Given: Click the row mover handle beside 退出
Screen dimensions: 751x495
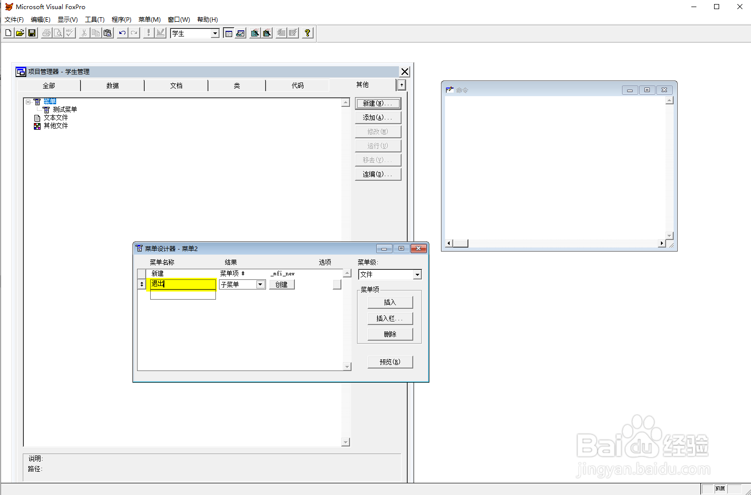Looking at the screenshot, I should (x=142, y=284).
